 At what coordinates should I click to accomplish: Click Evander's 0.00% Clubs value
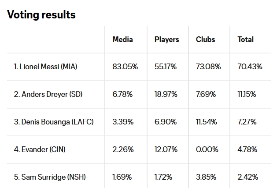[x=207, y=149]
